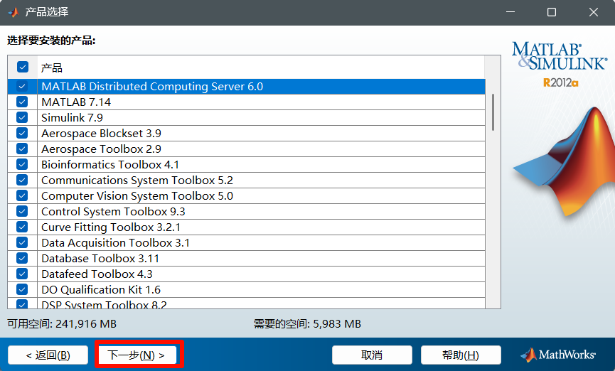This screenshot has height=371, width=615.
Task: Uncheck the Data Acquisition Toolbox 3.1 checkbox
Action: coord(22,243)
